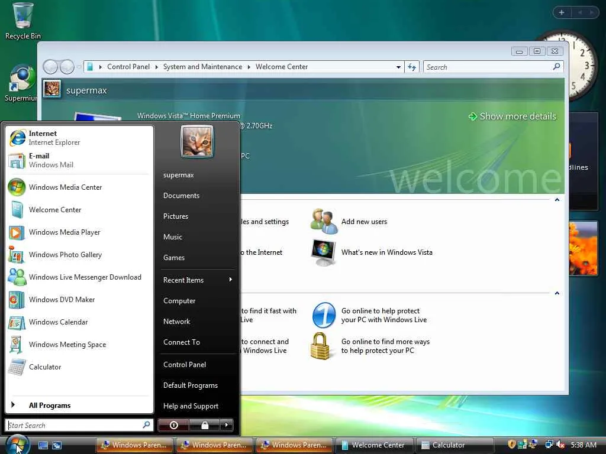Open Windows Calendar
The height and width of the screenshot is (454, 606).
[79, 322]
